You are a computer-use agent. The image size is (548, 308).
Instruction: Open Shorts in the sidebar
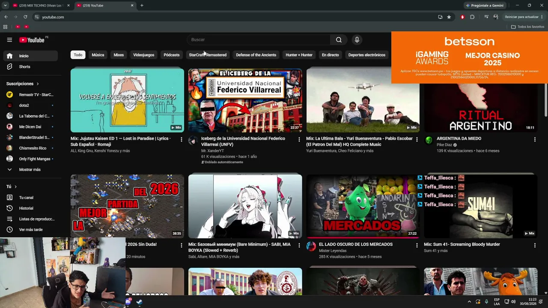tap(30, 67)
